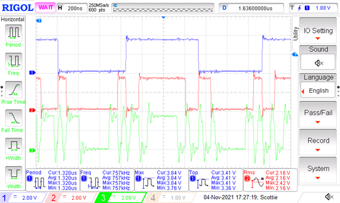Viewport: 340px width, 203px height.
Task: Click the horizontal timebase 200ns field
Action: 72,8
